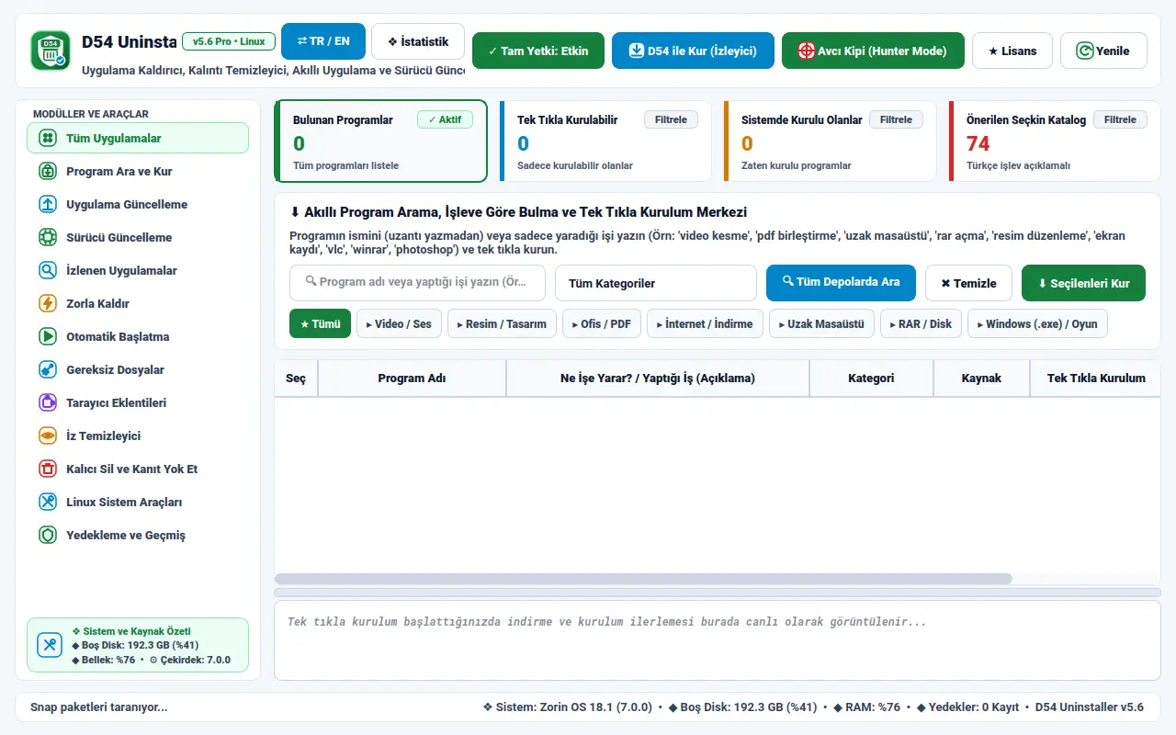Click the Otomatik Başlatma play icon
Screen dimensions: 1176x735
tap(48, 337)
